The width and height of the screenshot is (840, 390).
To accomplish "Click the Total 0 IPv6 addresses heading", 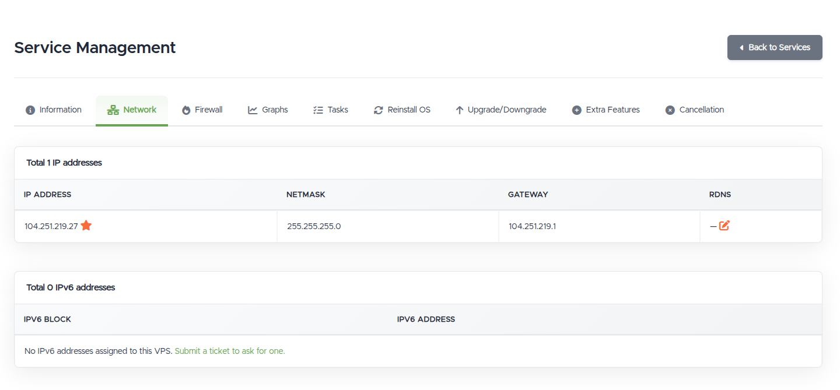I will tap(71, 287).
